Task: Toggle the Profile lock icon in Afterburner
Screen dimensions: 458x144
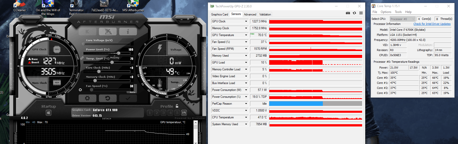Action: coord(177,106)
